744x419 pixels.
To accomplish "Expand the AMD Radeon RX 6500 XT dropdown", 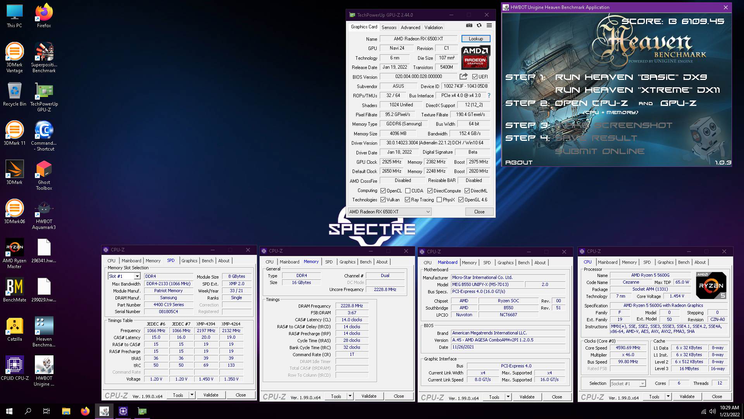I will tap(389, 212).
